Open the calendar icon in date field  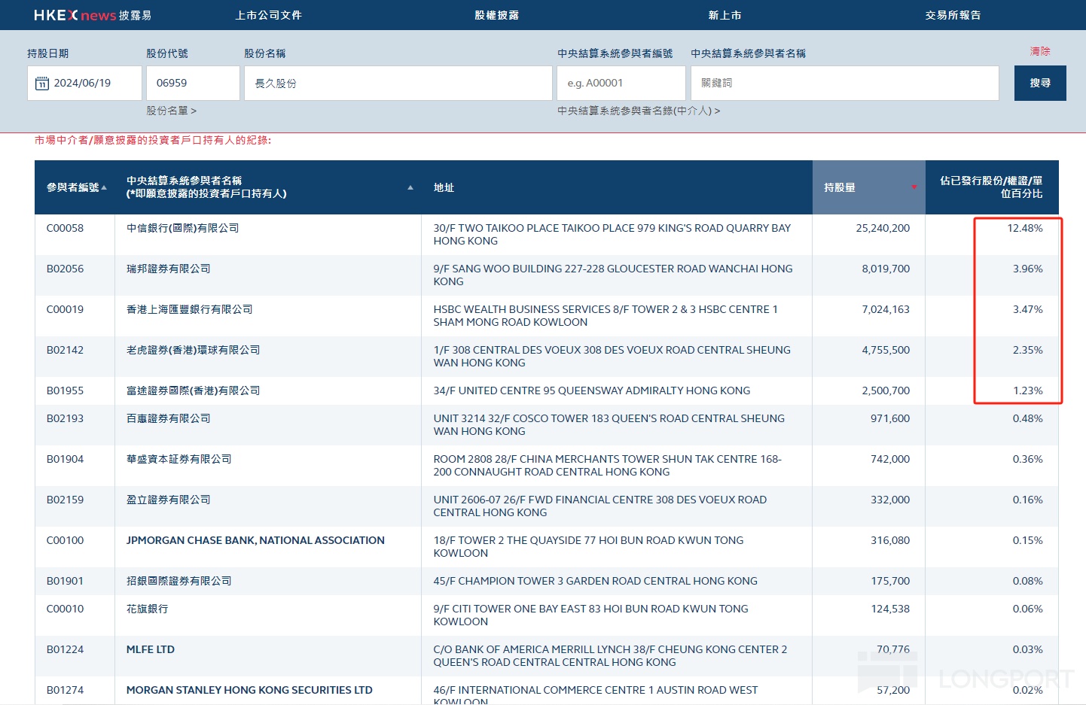click(x=42, y=84)
